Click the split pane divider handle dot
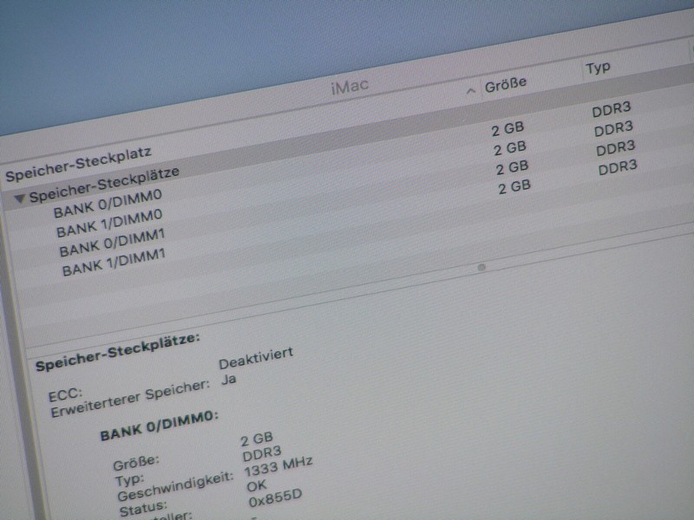 (x=481, y=267)
